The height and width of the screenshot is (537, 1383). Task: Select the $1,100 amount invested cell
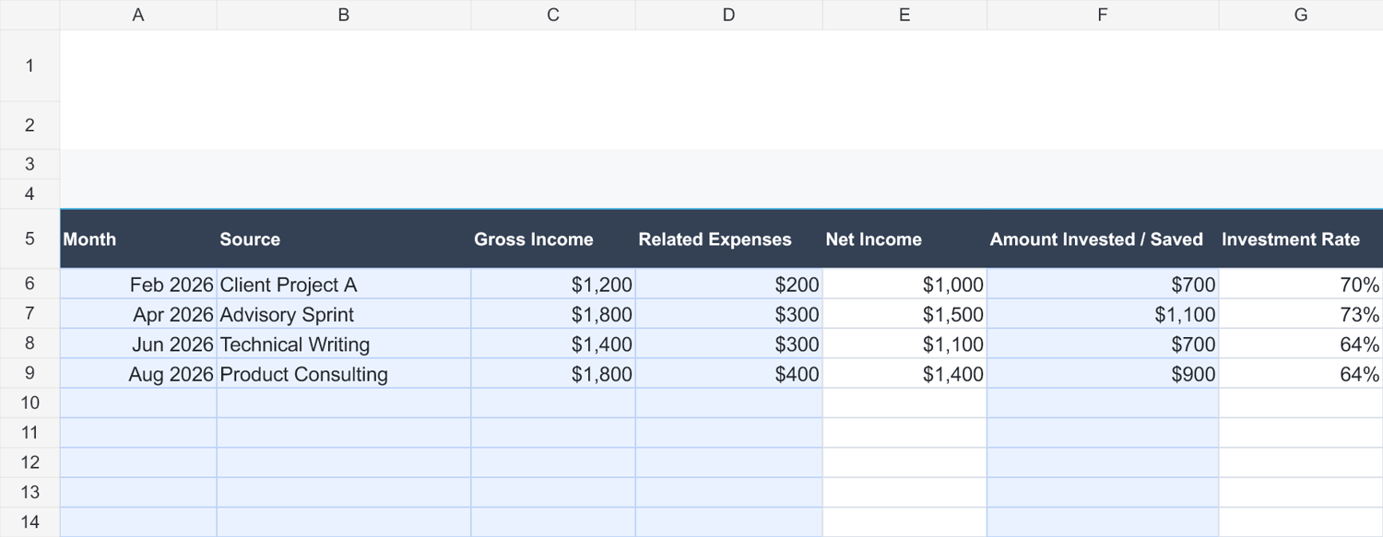point(1103,314)
